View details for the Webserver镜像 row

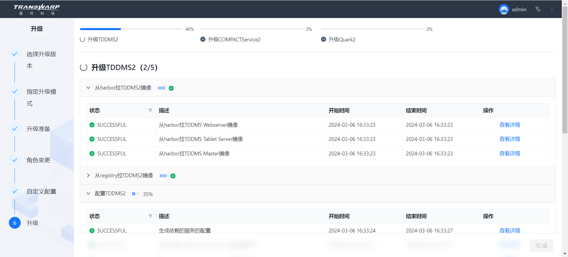(509, 125)
